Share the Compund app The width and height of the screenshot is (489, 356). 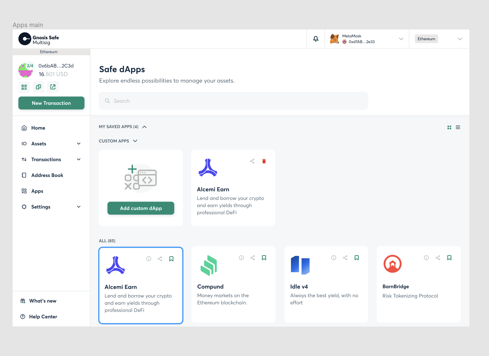tap(253, 258)
